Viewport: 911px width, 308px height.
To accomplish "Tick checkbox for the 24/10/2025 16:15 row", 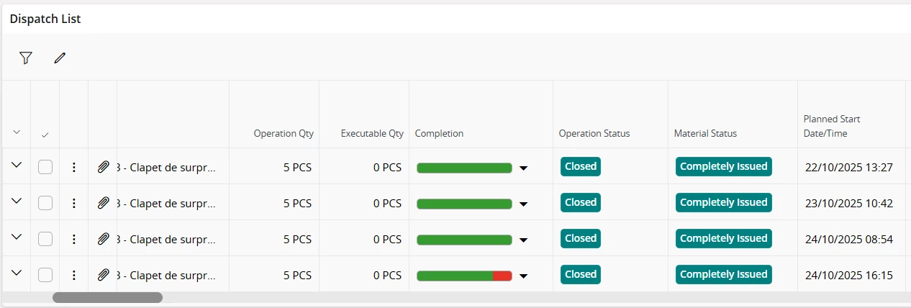I will click(45, 275).
